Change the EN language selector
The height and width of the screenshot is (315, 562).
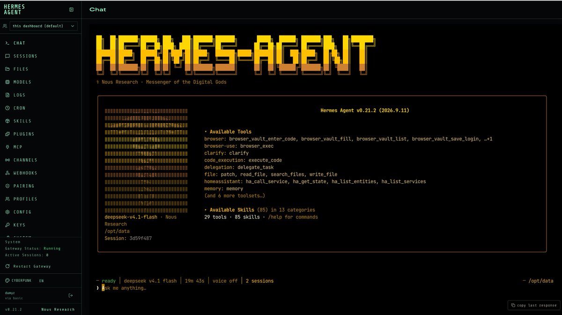(41, 281)
